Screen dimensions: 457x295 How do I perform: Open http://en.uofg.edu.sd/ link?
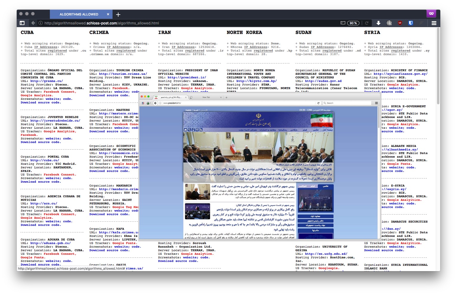pos(326,254)
